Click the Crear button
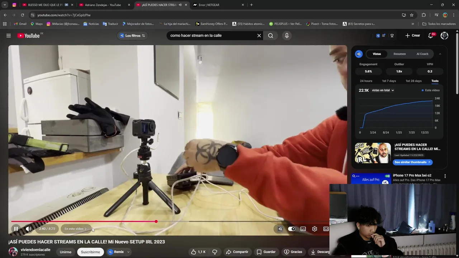Viewport: 459px width, 258px height. (413, 35)
